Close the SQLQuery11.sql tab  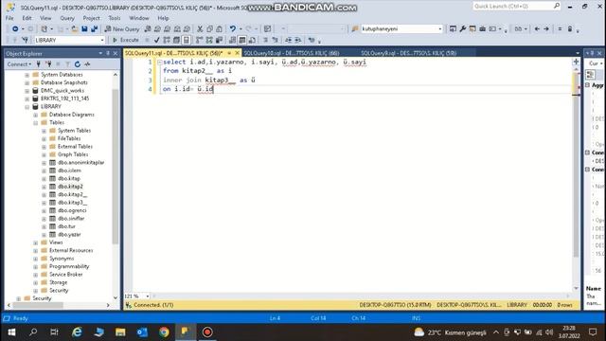pyautogui.click(x=238, y=53)
